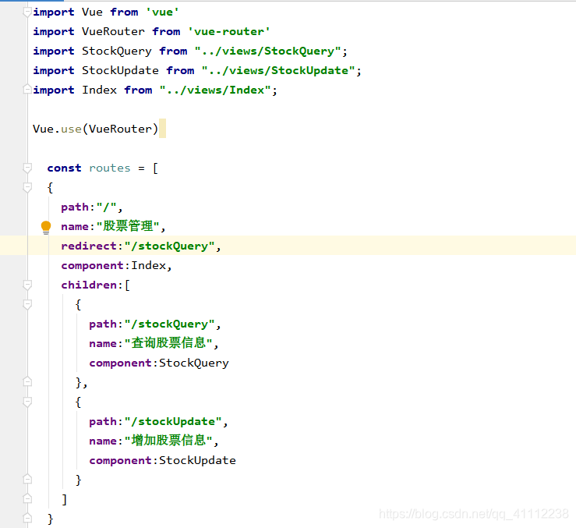This screenshot has width=576, height=528.
Task: Click the 'redirect' property key
Action: pyautogui.click(x=89, y=246)
